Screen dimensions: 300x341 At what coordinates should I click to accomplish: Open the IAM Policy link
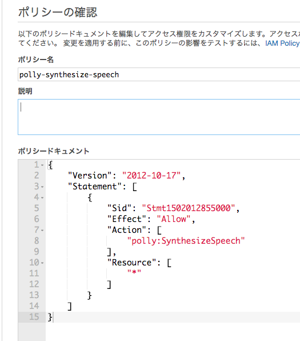(x=282, y=43)
